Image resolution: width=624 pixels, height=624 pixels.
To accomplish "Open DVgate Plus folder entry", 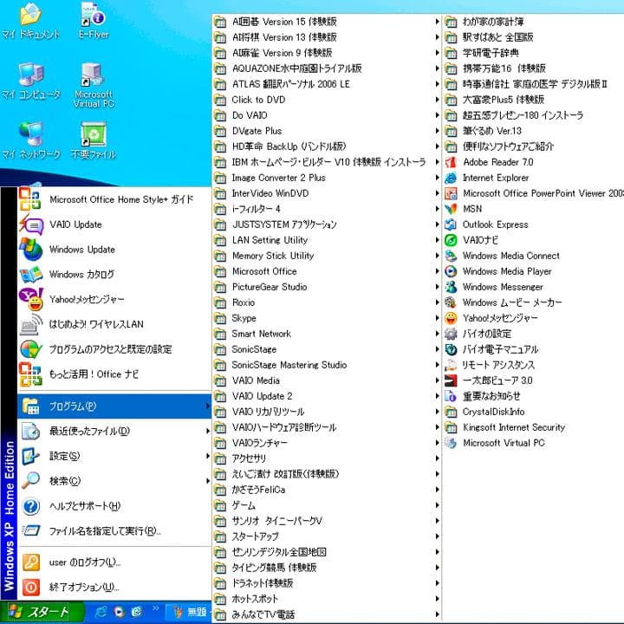I will (328, 131).
